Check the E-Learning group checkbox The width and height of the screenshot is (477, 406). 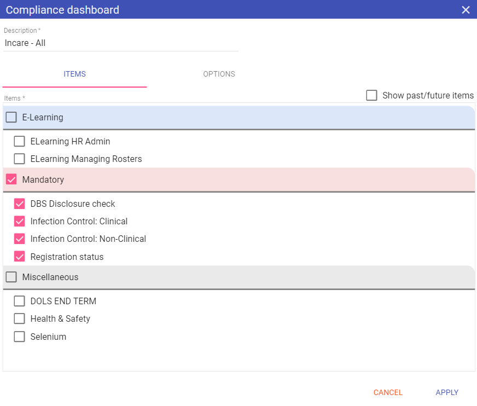(11, 117)
